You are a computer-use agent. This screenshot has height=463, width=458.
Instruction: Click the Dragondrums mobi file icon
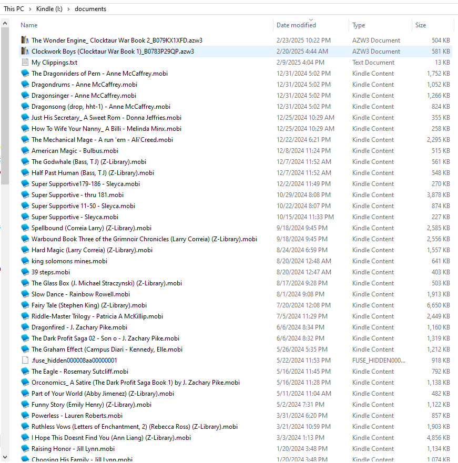pos(25,85)
